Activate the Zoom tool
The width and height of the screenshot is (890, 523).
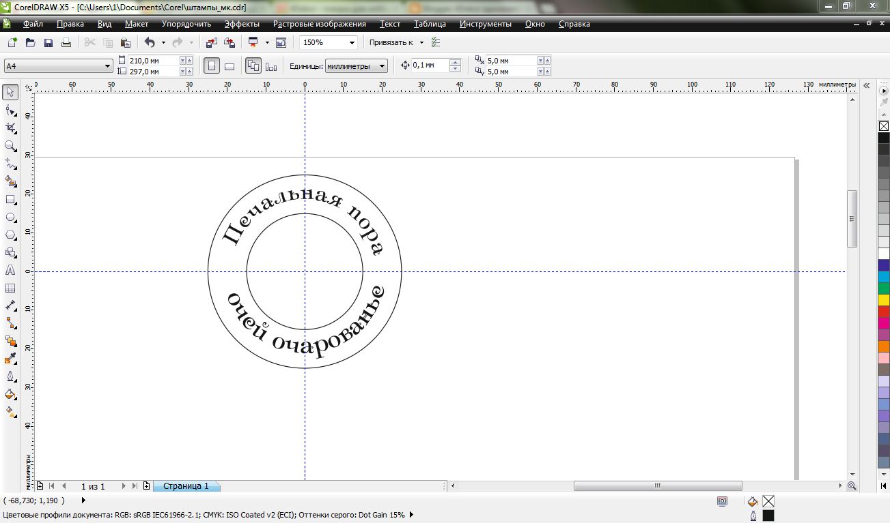(10, 145)
